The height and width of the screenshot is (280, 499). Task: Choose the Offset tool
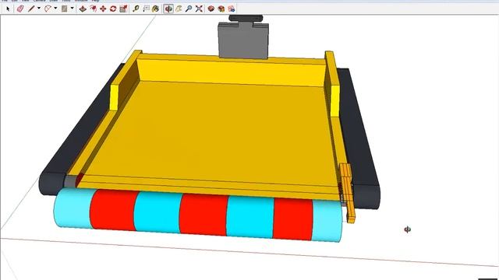point(94,9)
